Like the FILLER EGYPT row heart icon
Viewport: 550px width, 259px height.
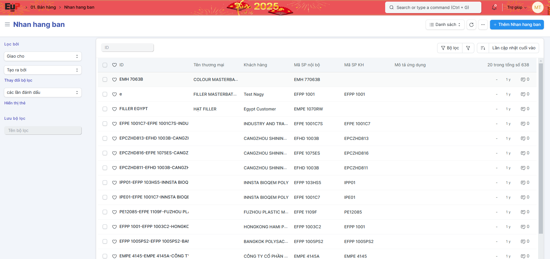(x=114, y=109)
